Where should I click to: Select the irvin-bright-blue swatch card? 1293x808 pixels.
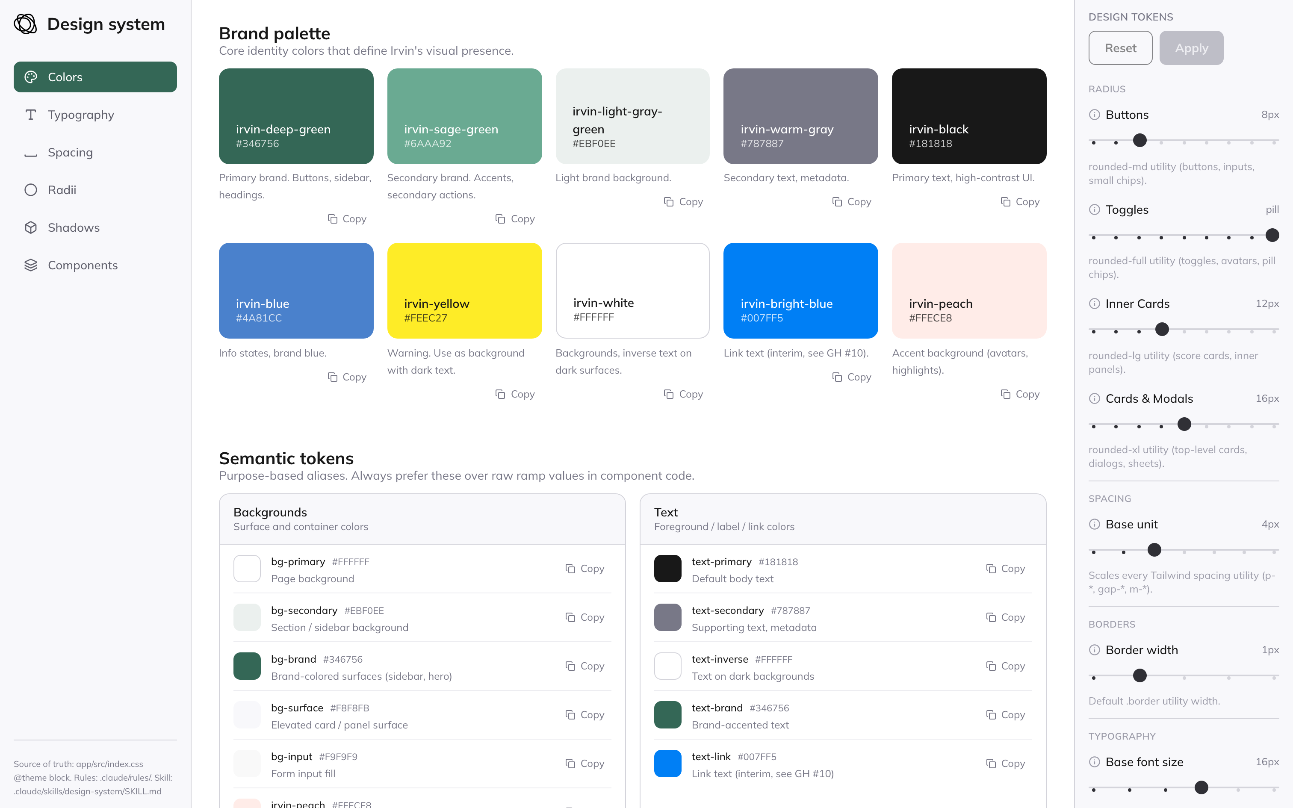coord(800,291)
